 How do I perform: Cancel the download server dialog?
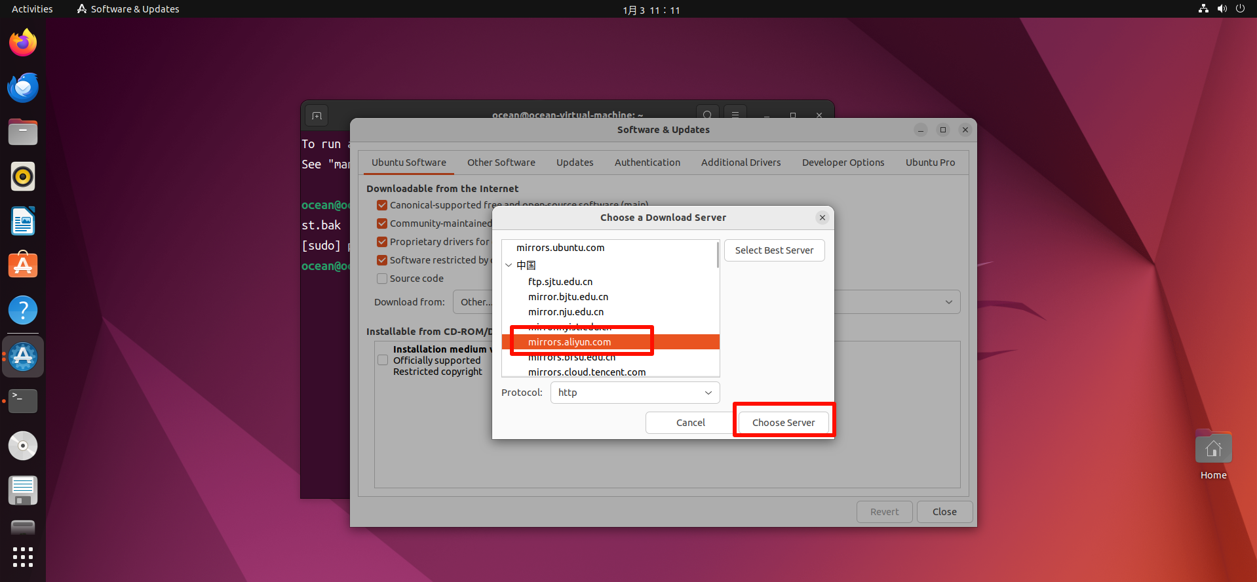691,423
